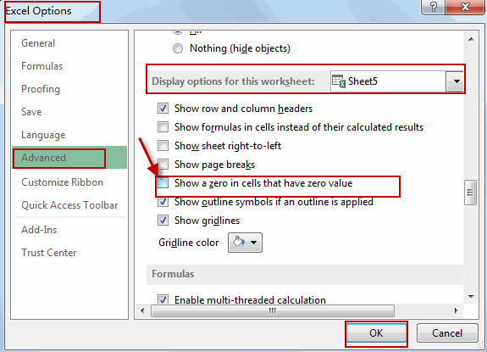Enable Show formulas in cells checkbox
Image resolution: width=487 pixels, height=352 pixels.
[163, 127]
